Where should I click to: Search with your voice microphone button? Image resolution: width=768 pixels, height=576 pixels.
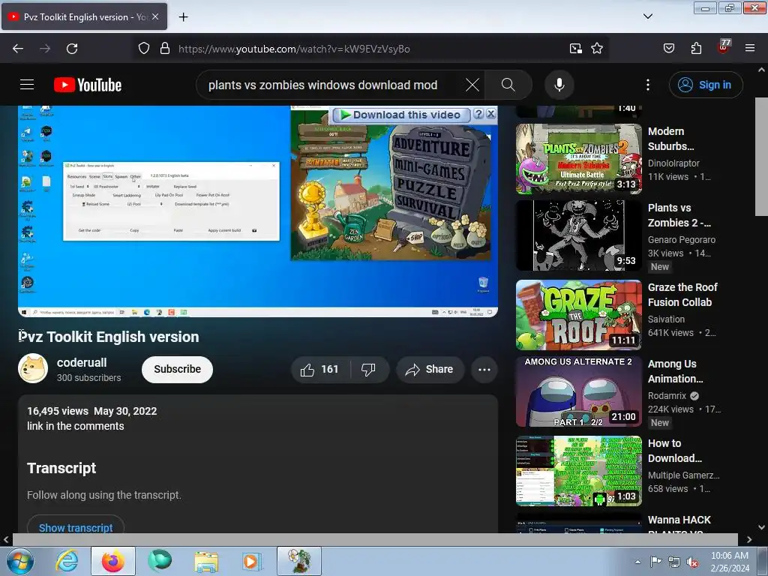pyautogui.click(x=559, y=85)
